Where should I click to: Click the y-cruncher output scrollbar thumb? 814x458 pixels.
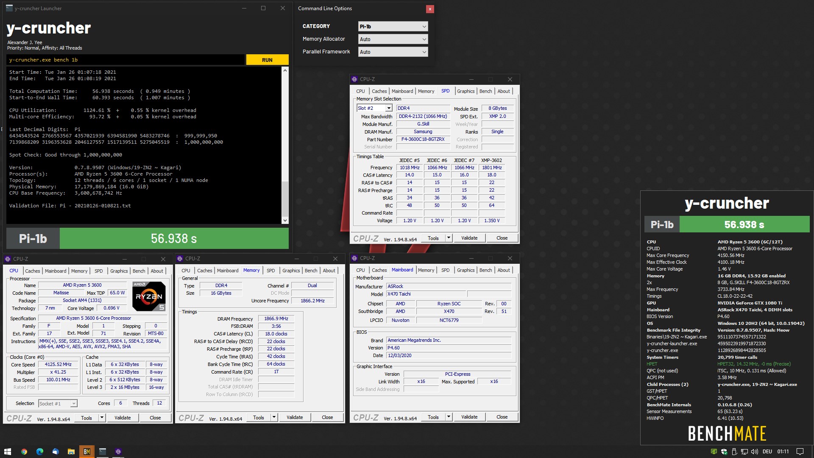click(285, 199)
